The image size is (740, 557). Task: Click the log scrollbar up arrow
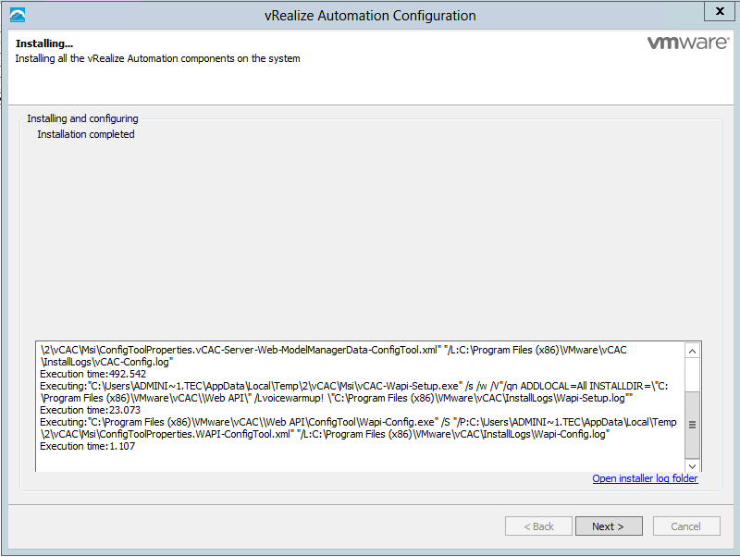pos(692,352)
